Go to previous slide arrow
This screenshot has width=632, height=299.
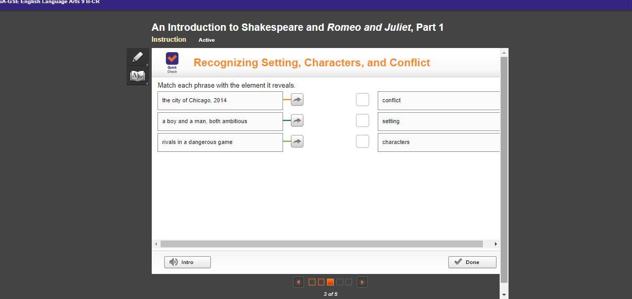point(298,282)
